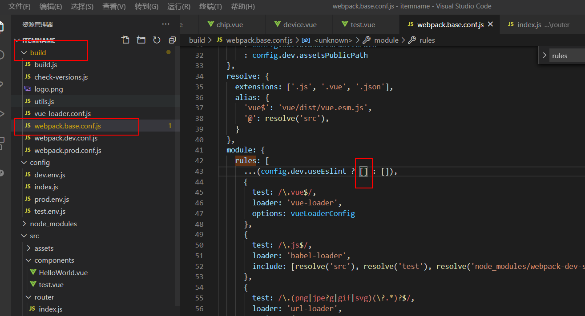Collapse all folders in explorer
Viewport: 585px width, 316px height.
172,40
